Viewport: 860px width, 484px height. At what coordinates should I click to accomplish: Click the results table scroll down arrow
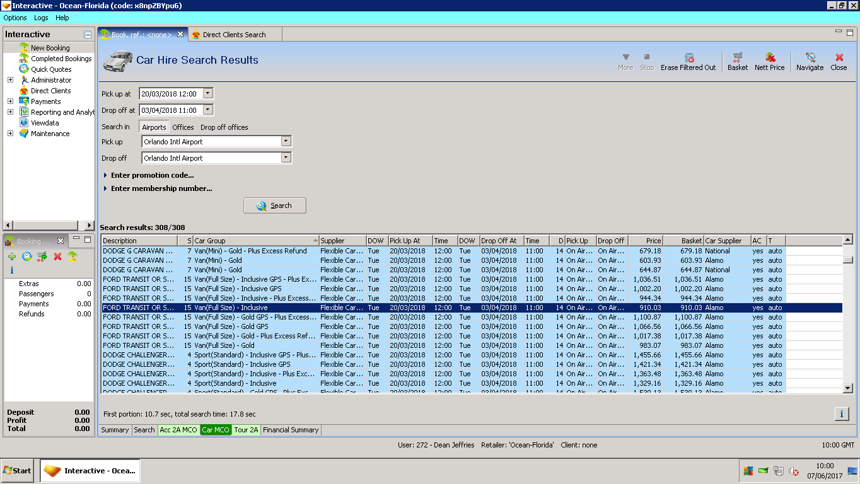point(847,389)
